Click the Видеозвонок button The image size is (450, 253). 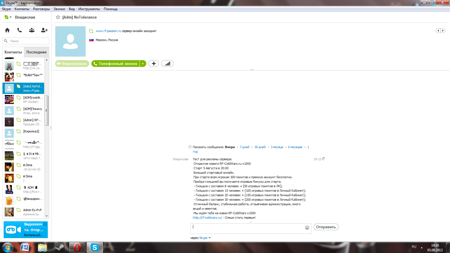[72, 64]
